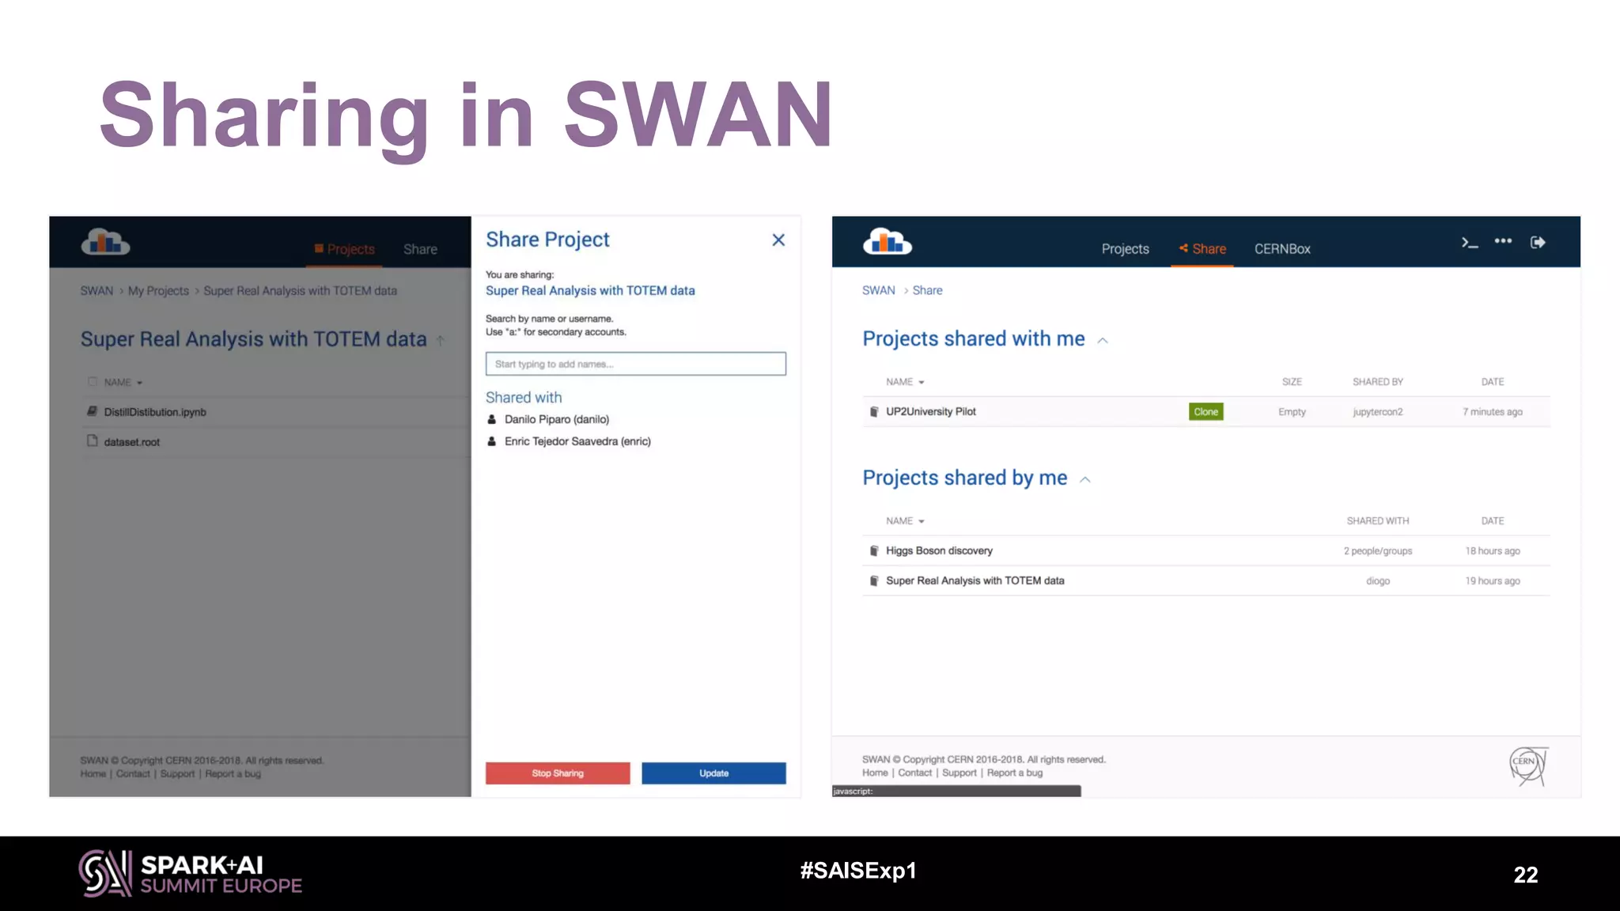Click My Projects breadcrumb link
Image resolution: width=1620 pixels, height=911 pixels.
pos(158,291)
